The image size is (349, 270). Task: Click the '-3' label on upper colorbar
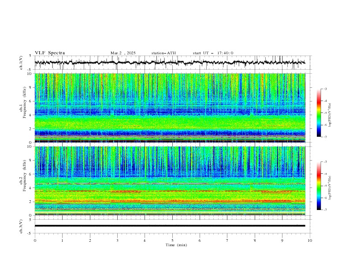pos(325,89)
